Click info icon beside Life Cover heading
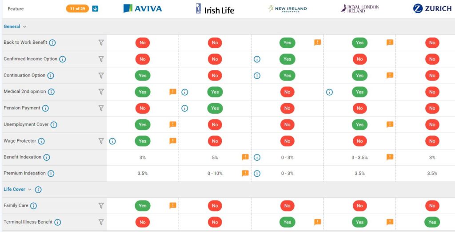Image resolution: width=455 pixels, height=232 pixels. 38,189
